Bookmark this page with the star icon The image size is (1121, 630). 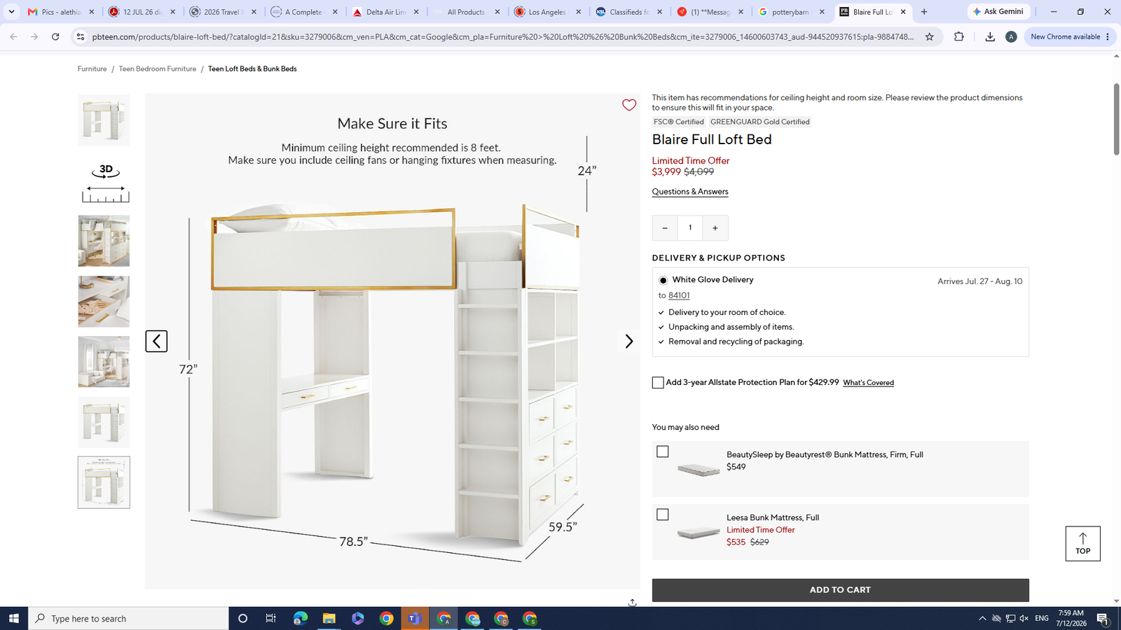pyautogui.click(x=929, y=36)
